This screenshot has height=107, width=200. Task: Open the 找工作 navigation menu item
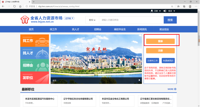[x=53, y=29]
